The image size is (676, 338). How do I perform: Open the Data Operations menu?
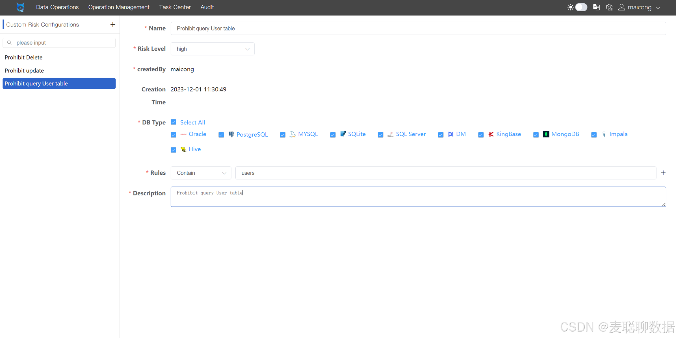(x=57, y=7)
